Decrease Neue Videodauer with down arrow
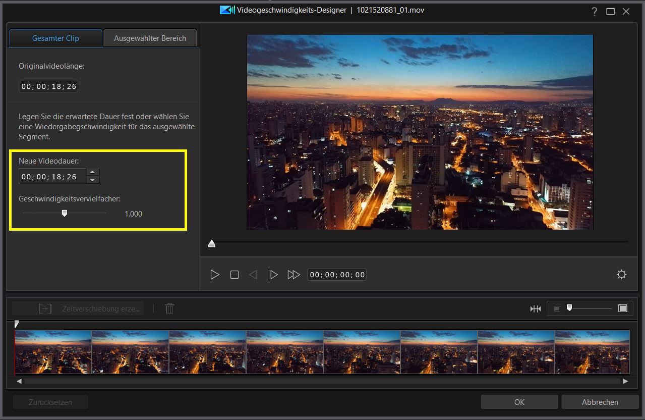This screenshot has width=645, height=420. click(92, 180)
